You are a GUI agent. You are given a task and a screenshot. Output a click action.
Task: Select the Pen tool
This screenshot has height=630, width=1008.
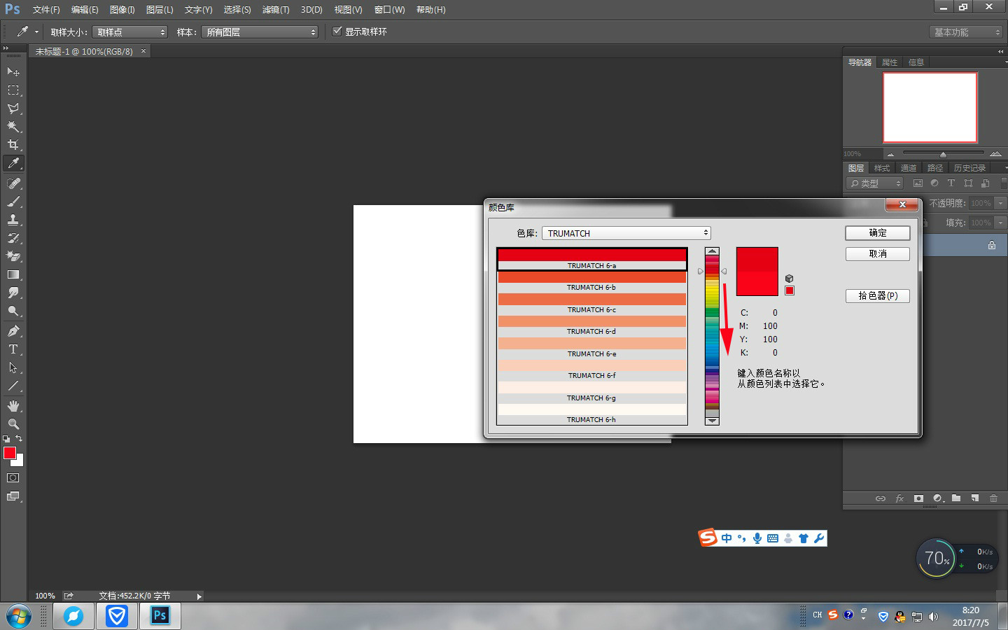point(13,330)
